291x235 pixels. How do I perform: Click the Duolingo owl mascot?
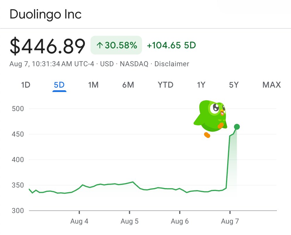coord(211,116)
